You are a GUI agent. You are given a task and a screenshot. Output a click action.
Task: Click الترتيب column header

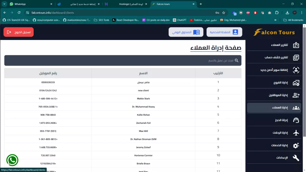coord(218,73)
